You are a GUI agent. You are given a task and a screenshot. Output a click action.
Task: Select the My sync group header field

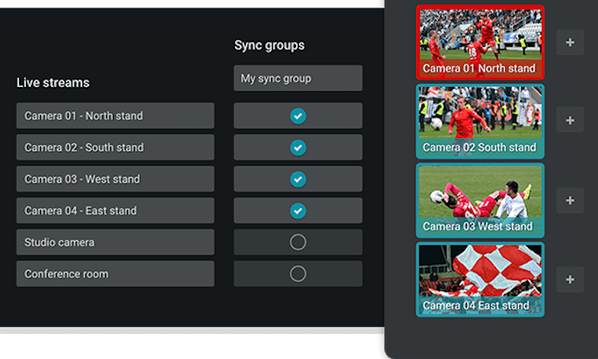[298, 79]
